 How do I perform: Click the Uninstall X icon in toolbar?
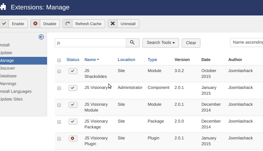pos(113,23)
